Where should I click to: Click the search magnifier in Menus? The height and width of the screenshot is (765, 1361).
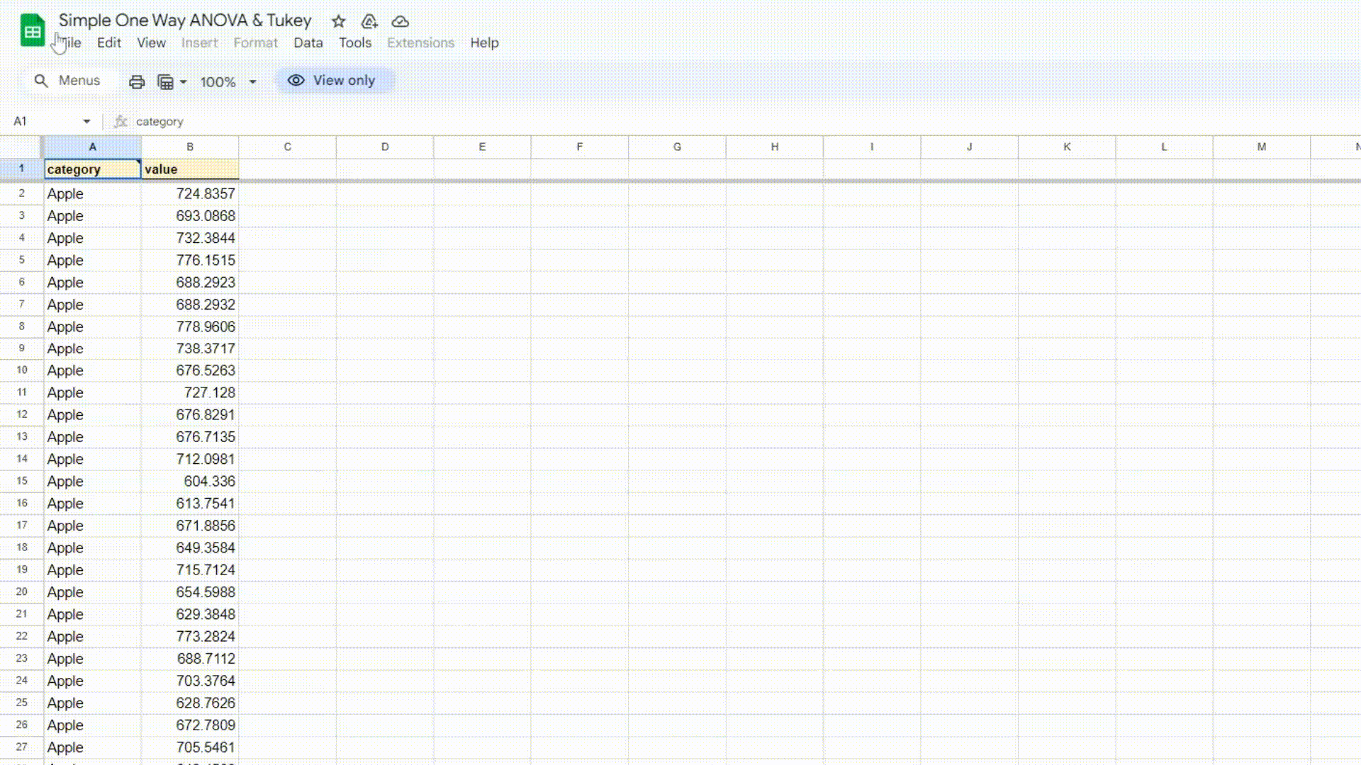tap(41, 81)
